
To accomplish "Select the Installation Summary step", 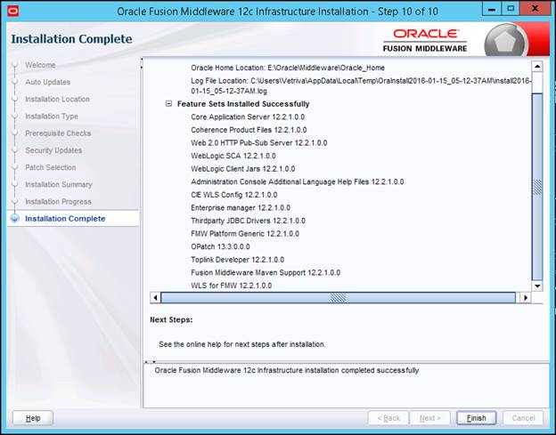I will [x=59, y=184].
